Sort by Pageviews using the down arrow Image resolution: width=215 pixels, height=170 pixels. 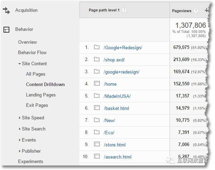(207, 10)
